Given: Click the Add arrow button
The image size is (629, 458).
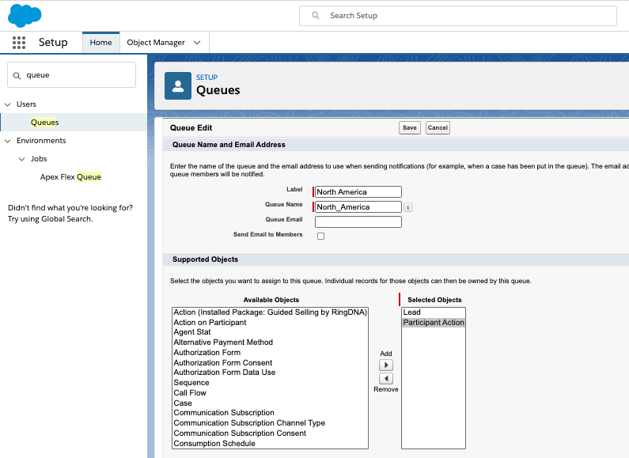Looking at the screenshot, I should (386, 365).
